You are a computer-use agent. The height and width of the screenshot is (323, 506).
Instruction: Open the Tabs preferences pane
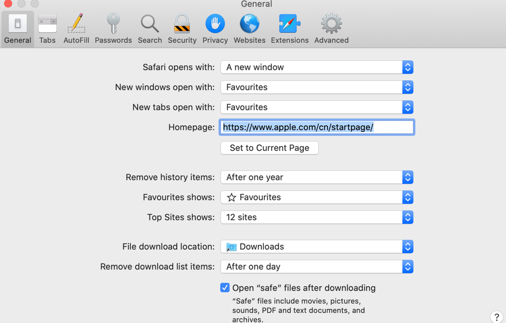point(47,29)
